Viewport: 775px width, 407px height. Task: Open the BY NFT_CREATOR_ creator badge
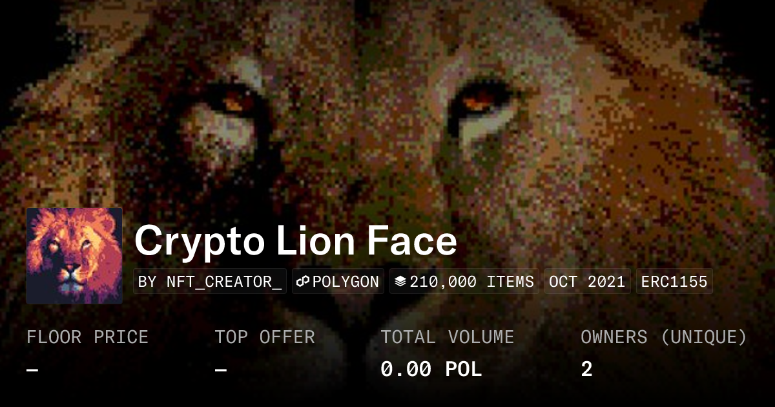[210, 282]
